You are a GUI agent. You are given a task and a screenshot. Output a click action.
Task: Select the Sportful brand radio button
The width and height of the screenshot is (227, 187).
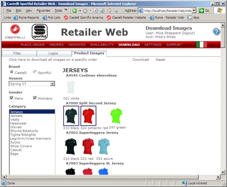pos(35,72)
